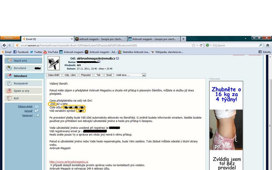The height and width of the screenshot is (170, 272).
Task: Expand the Další akce dropdown
Action: 144,75
